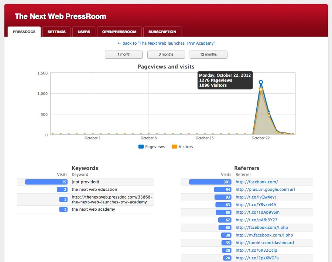This screenshot has height=262, width=332.
Task: Click the October 22 peak pageviews point
Action: tap(261, 82)
